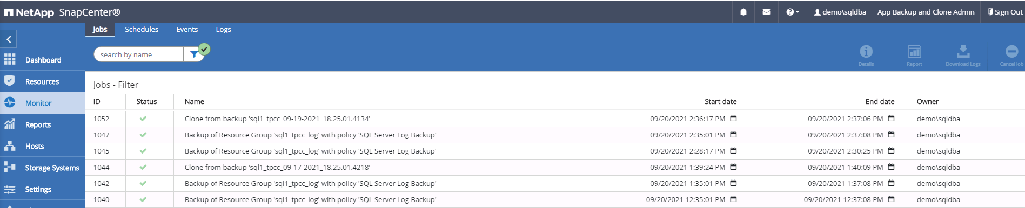Open the Resources shield icon

[9, 81]
